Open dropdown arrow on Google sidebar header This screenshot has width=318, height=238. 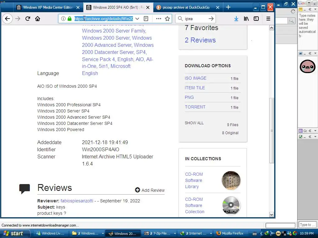pyautogui.click(x=309, y=3)
